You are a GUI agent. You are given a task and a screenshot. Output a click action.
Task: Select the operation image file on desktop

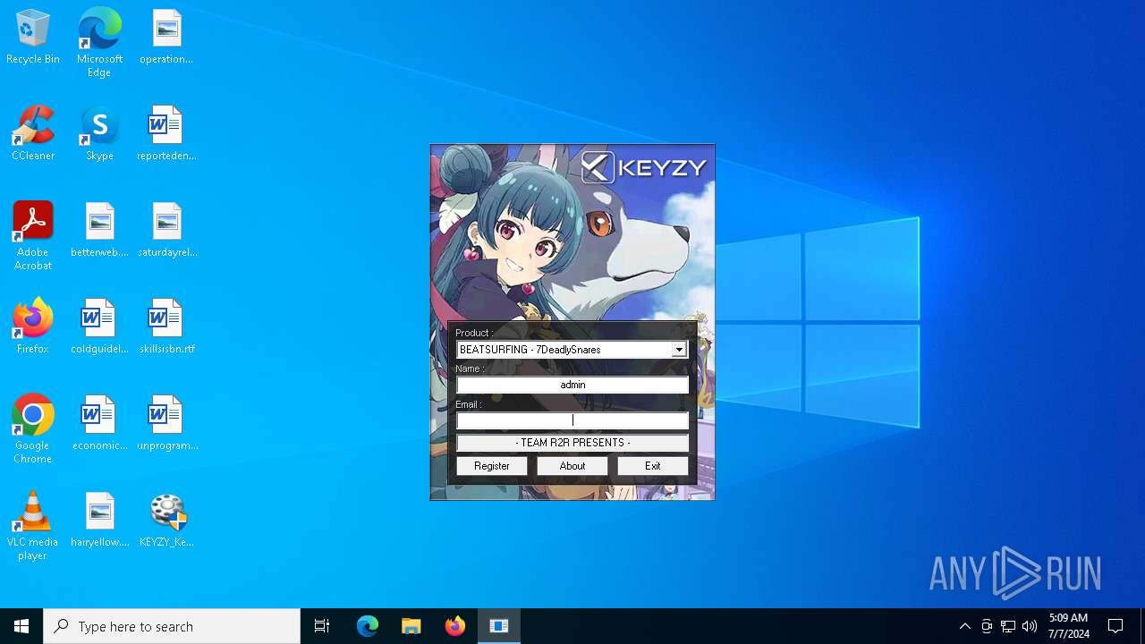point(166,38)
